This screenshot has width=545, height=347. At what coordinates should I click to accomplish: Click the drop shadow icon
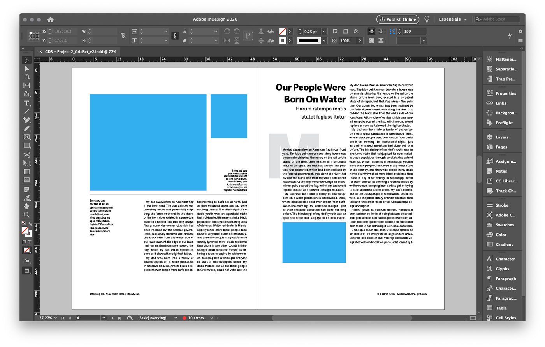(345, 31)
